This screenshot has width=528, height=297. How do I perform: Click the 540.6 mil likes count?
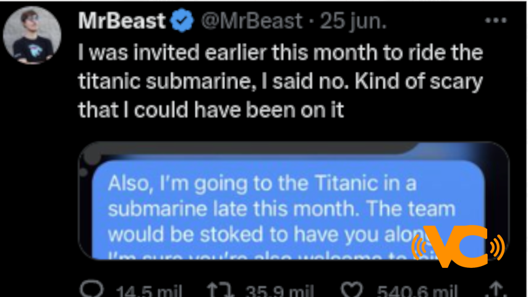(419, 291)
